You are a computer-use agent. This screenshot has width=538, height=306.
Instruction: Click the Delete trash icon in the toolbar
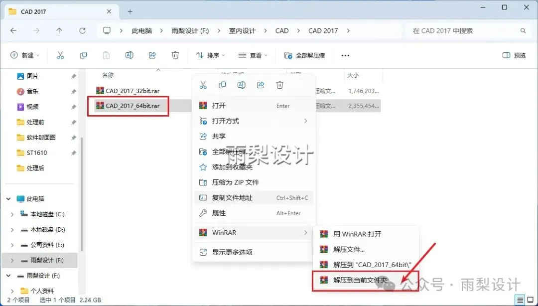[x=175, y=55]
